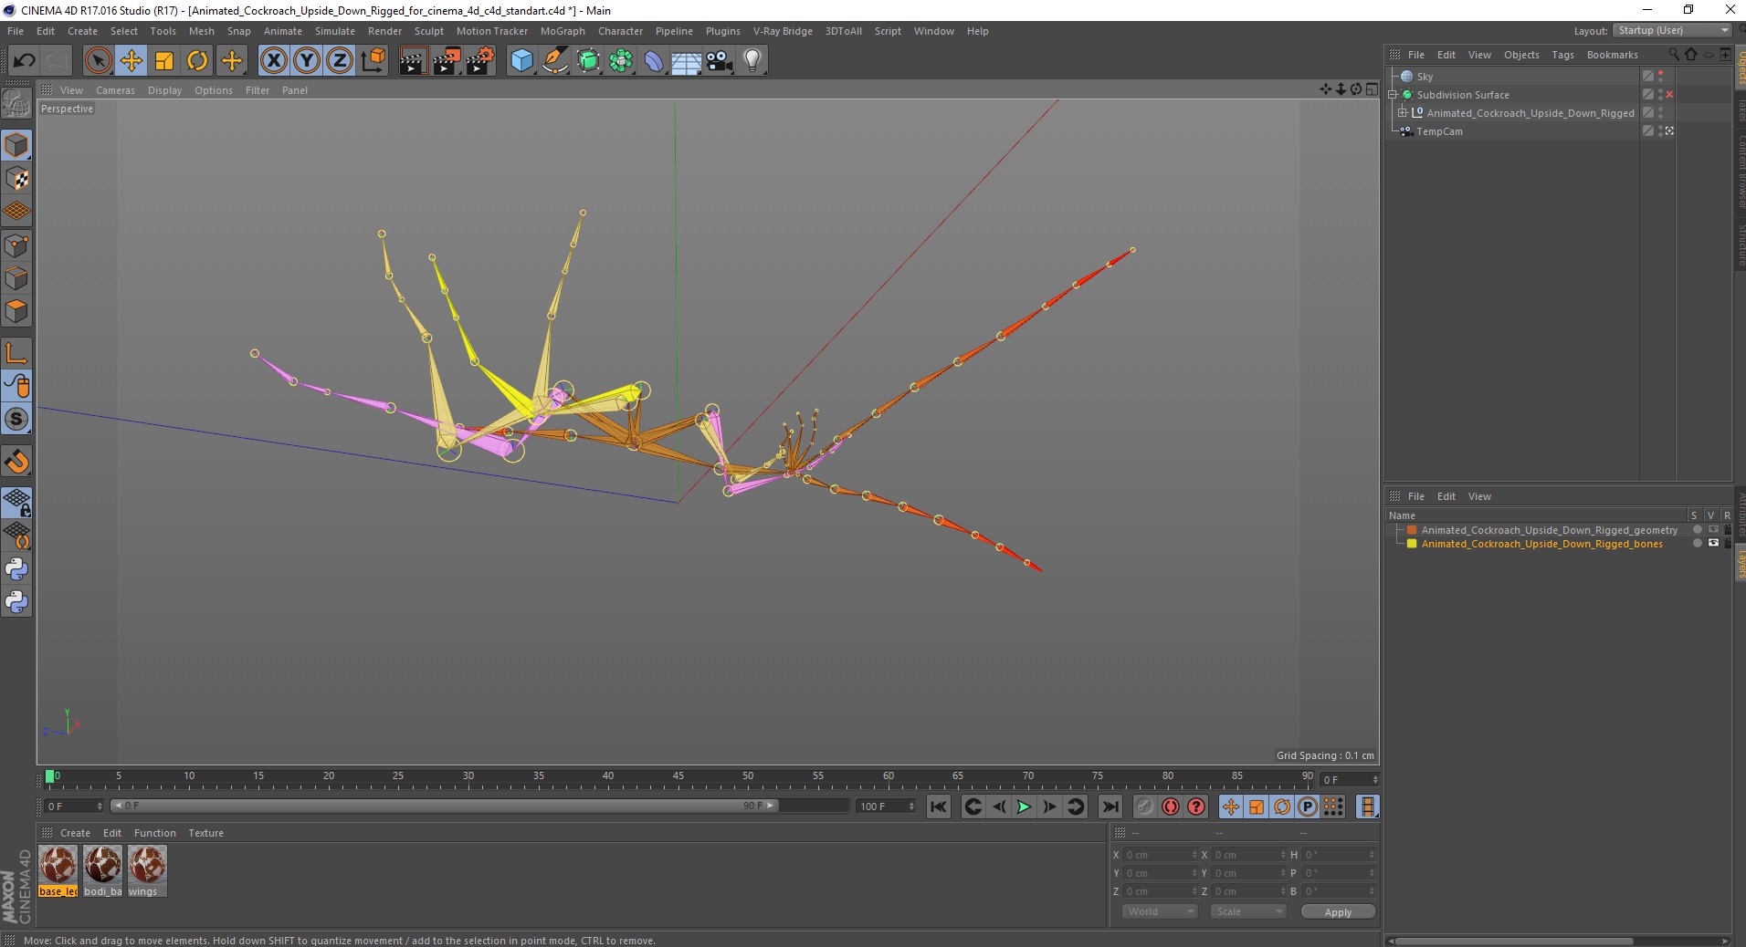Toggle Enable Snap S icon

[x=16, y=419]
